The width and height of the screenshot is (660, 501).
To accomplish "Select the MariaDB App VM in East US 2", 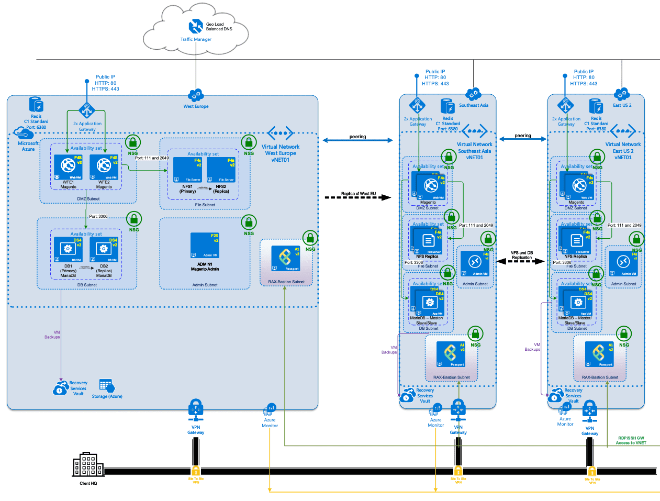I will tap(578, 303).
